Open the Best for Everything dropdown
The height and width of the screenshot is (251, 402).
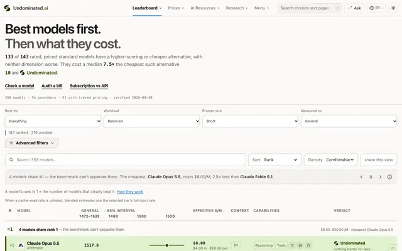coord(53,121)
